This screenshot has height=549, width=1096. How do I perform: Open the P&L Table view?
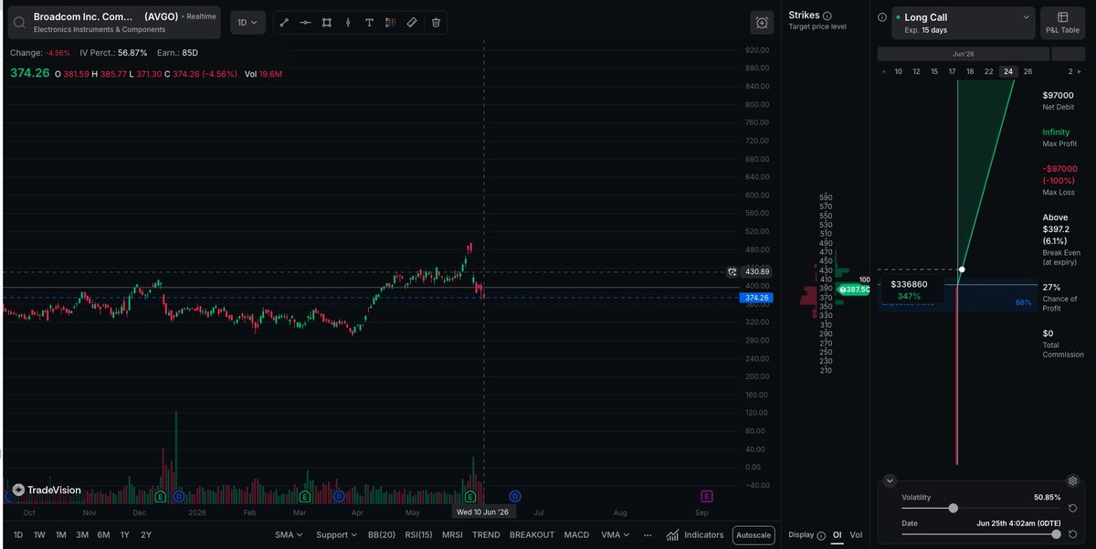coord(1062,23)
